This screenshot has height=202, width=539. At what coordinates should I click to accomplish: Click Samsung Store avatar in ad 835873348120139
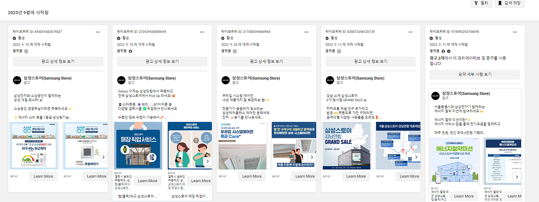[330, 80]
